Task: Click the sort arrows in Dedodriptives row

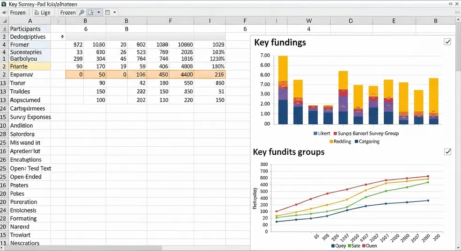Action: point(62,36)
